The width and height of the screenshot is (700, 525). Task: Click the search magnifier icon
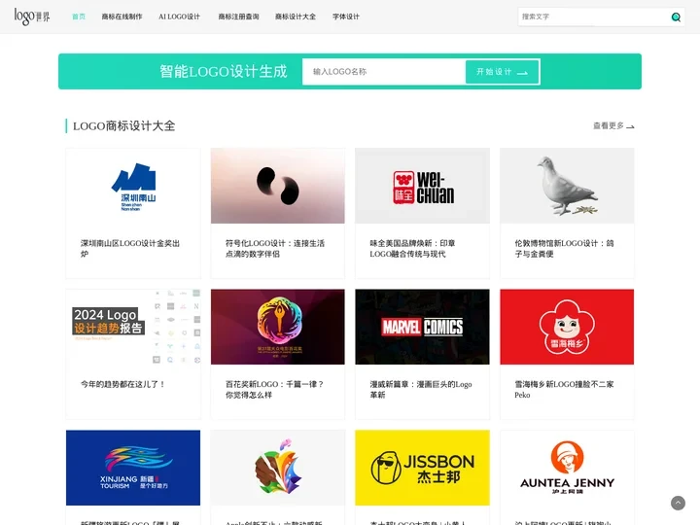676,17
